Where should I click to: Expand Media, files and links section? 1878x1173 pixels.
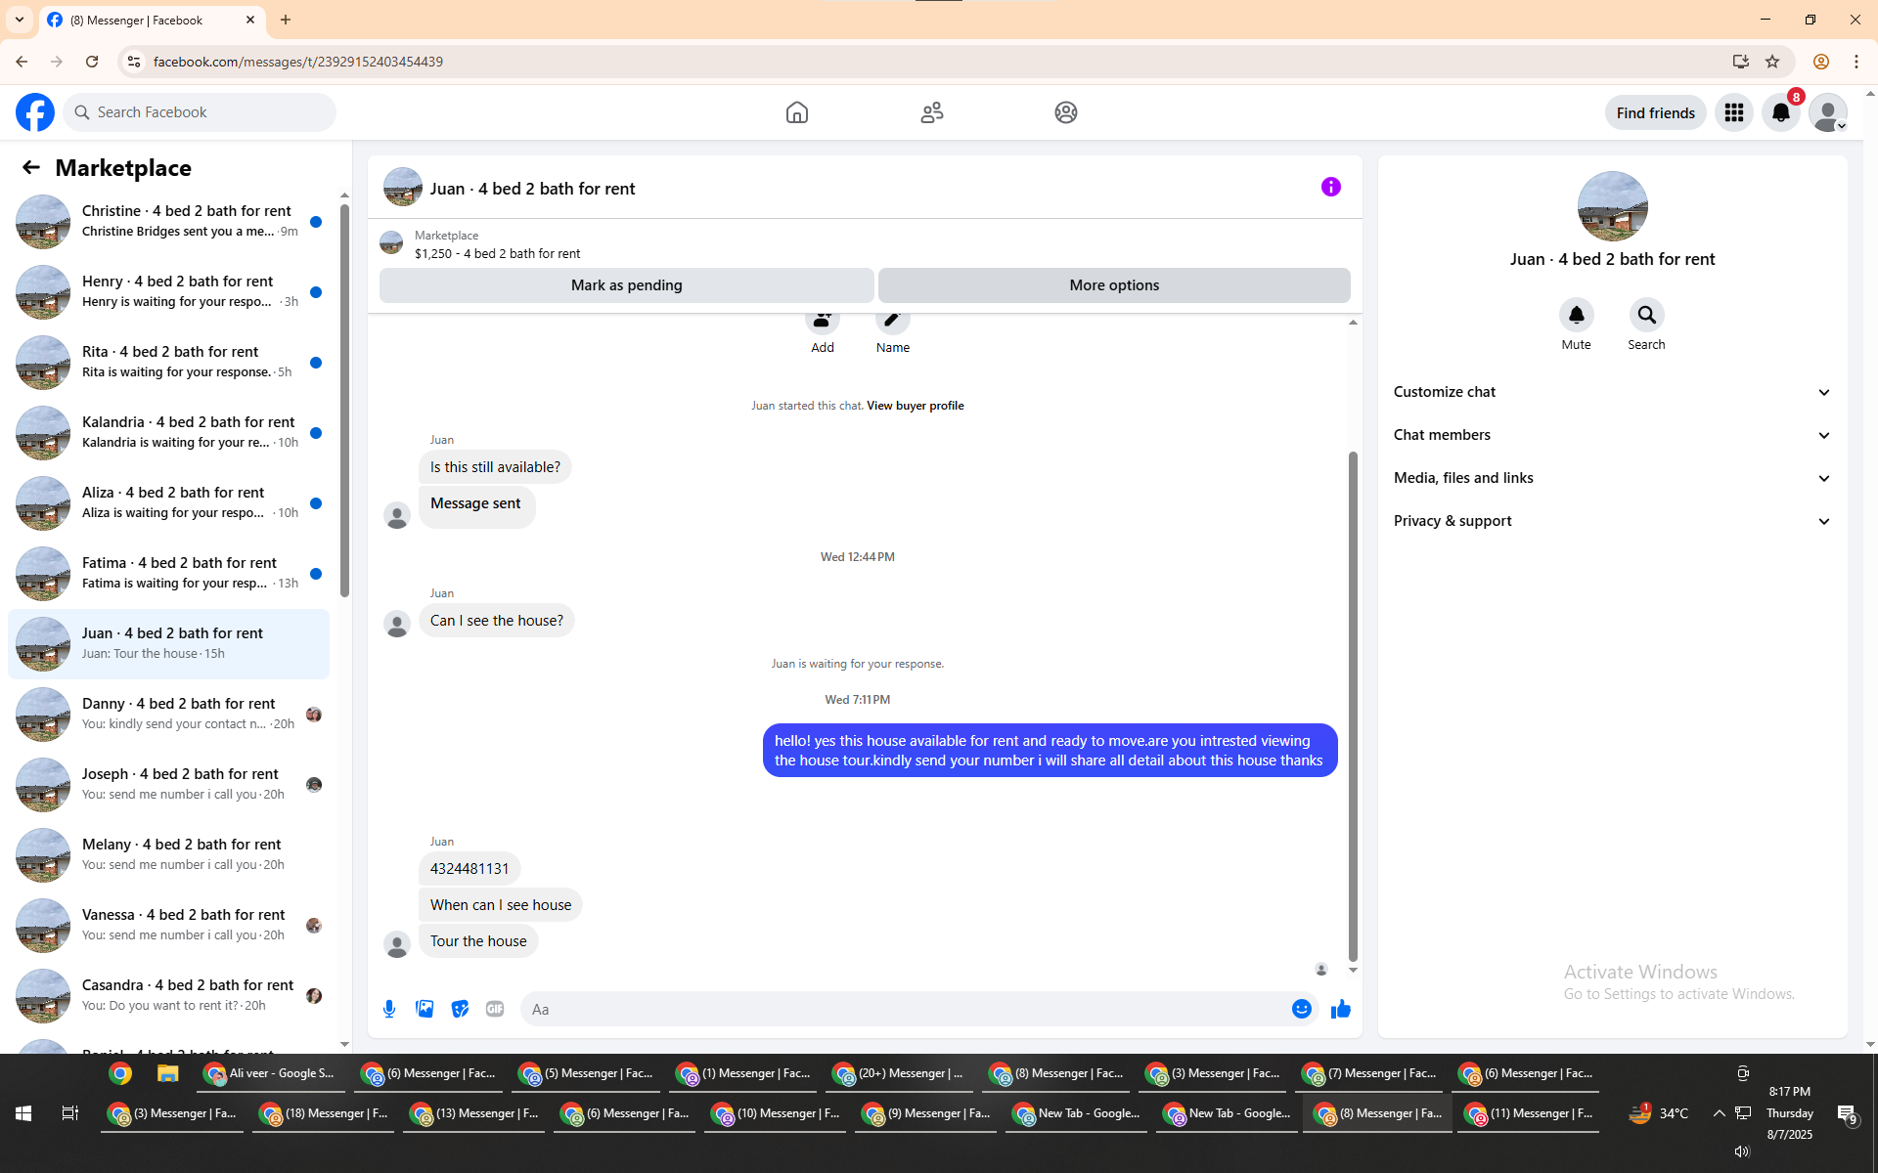click(1612, 478)
